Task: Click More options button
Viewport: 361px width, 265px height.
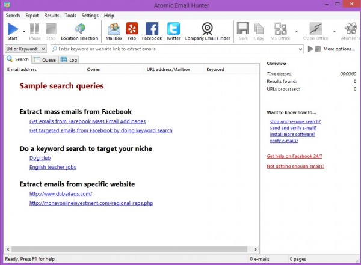Action: [339, 49]
